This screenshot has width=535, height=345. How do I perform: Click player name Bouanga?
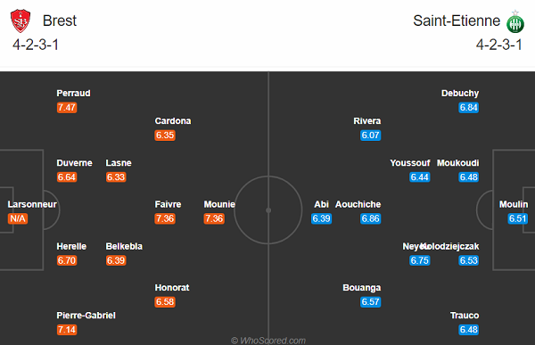tap(362, 288)
